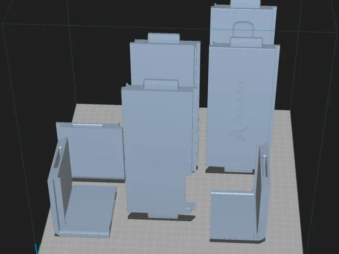
Task: Click the top tab of the center-front box
Action: pos(161,84)
